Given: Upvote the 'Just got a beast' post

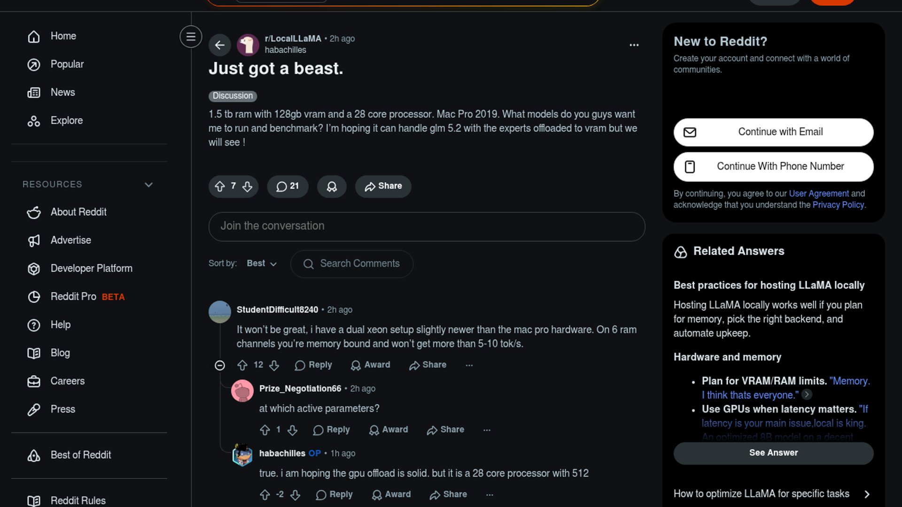Looking at the screenshot, I should [220, 186].
